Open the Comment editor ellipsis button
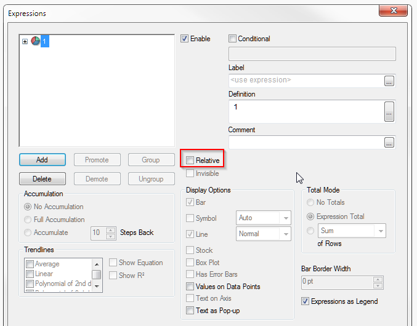The image size is (417, 326). (389, 143)
